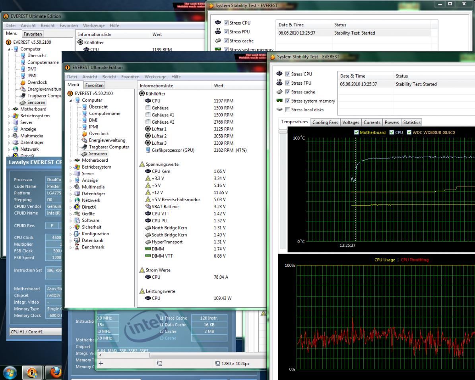Open Hilfe menu in back EVEREST window

pyautogui.click(x=114, y=25)
